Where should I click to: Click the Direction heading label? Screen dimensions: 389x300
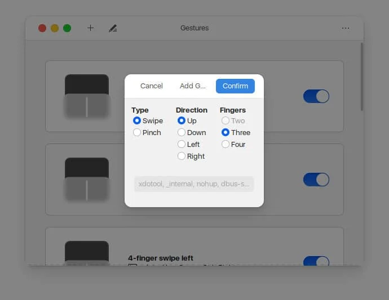click(192, 110)
